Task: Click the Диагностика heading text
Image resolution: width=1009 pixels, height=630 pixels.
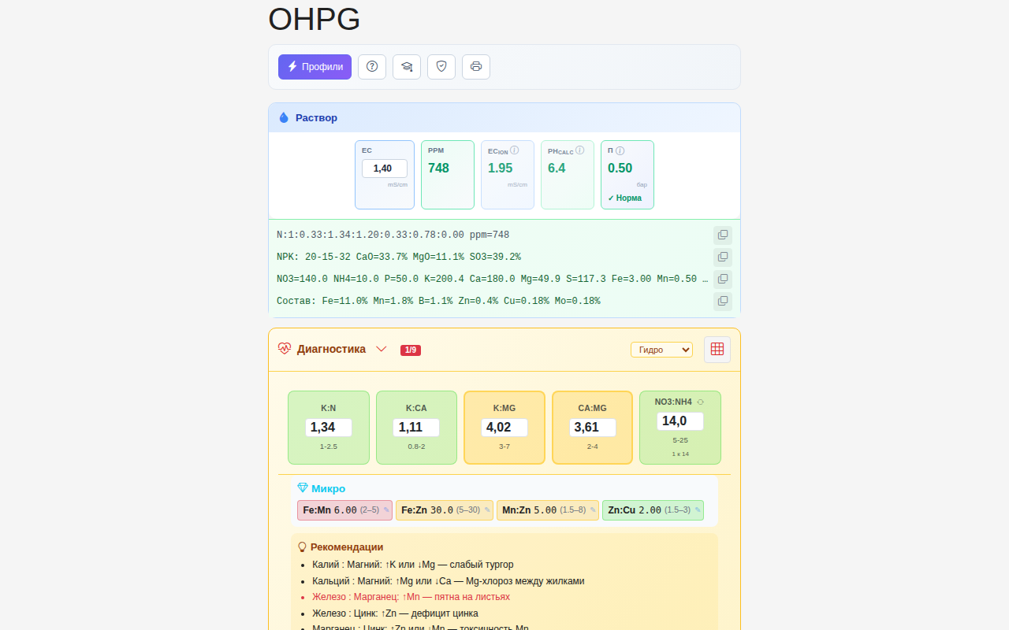Action: tap(331, 349)
